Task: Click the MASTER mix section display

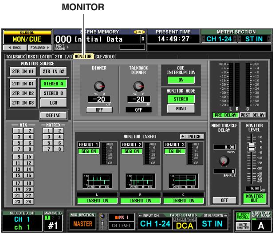Action: (83, 224)
